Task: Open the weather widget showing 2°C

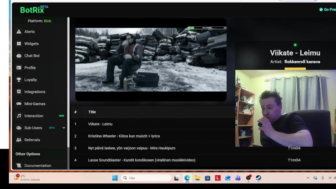Action: click(27, 178)
